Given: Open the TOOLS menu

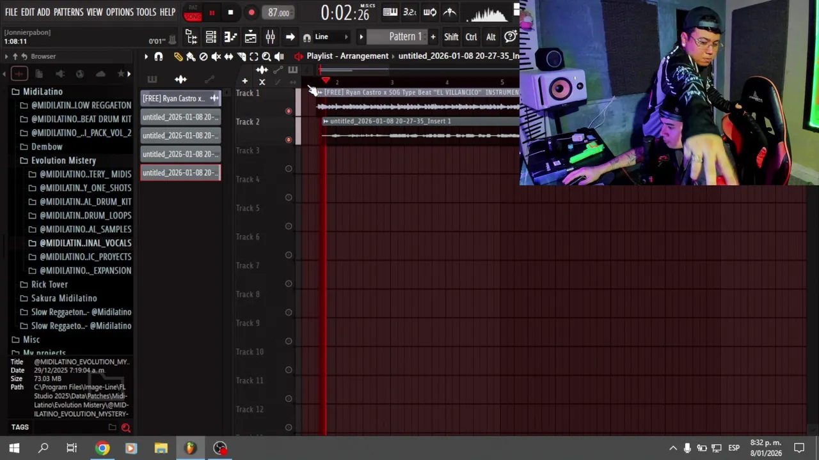Looking at the screenshot, I should point(146,12).
